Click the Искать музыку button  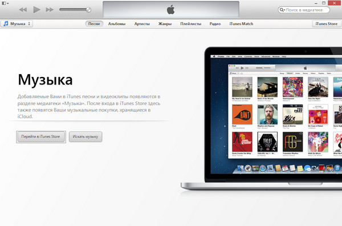(85, 137)
